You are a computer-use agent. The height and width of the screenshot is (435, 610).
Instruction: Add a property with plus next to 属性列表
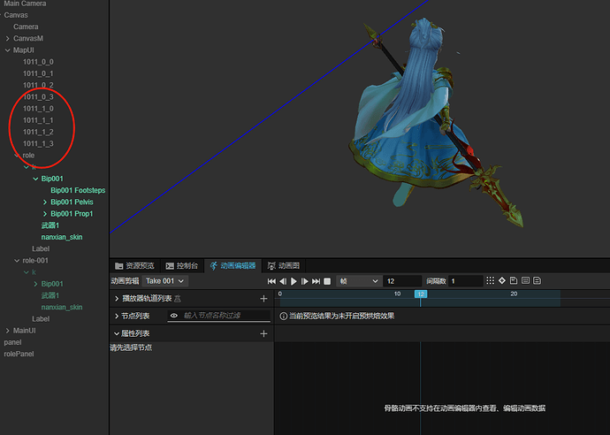tap(263, 333)
